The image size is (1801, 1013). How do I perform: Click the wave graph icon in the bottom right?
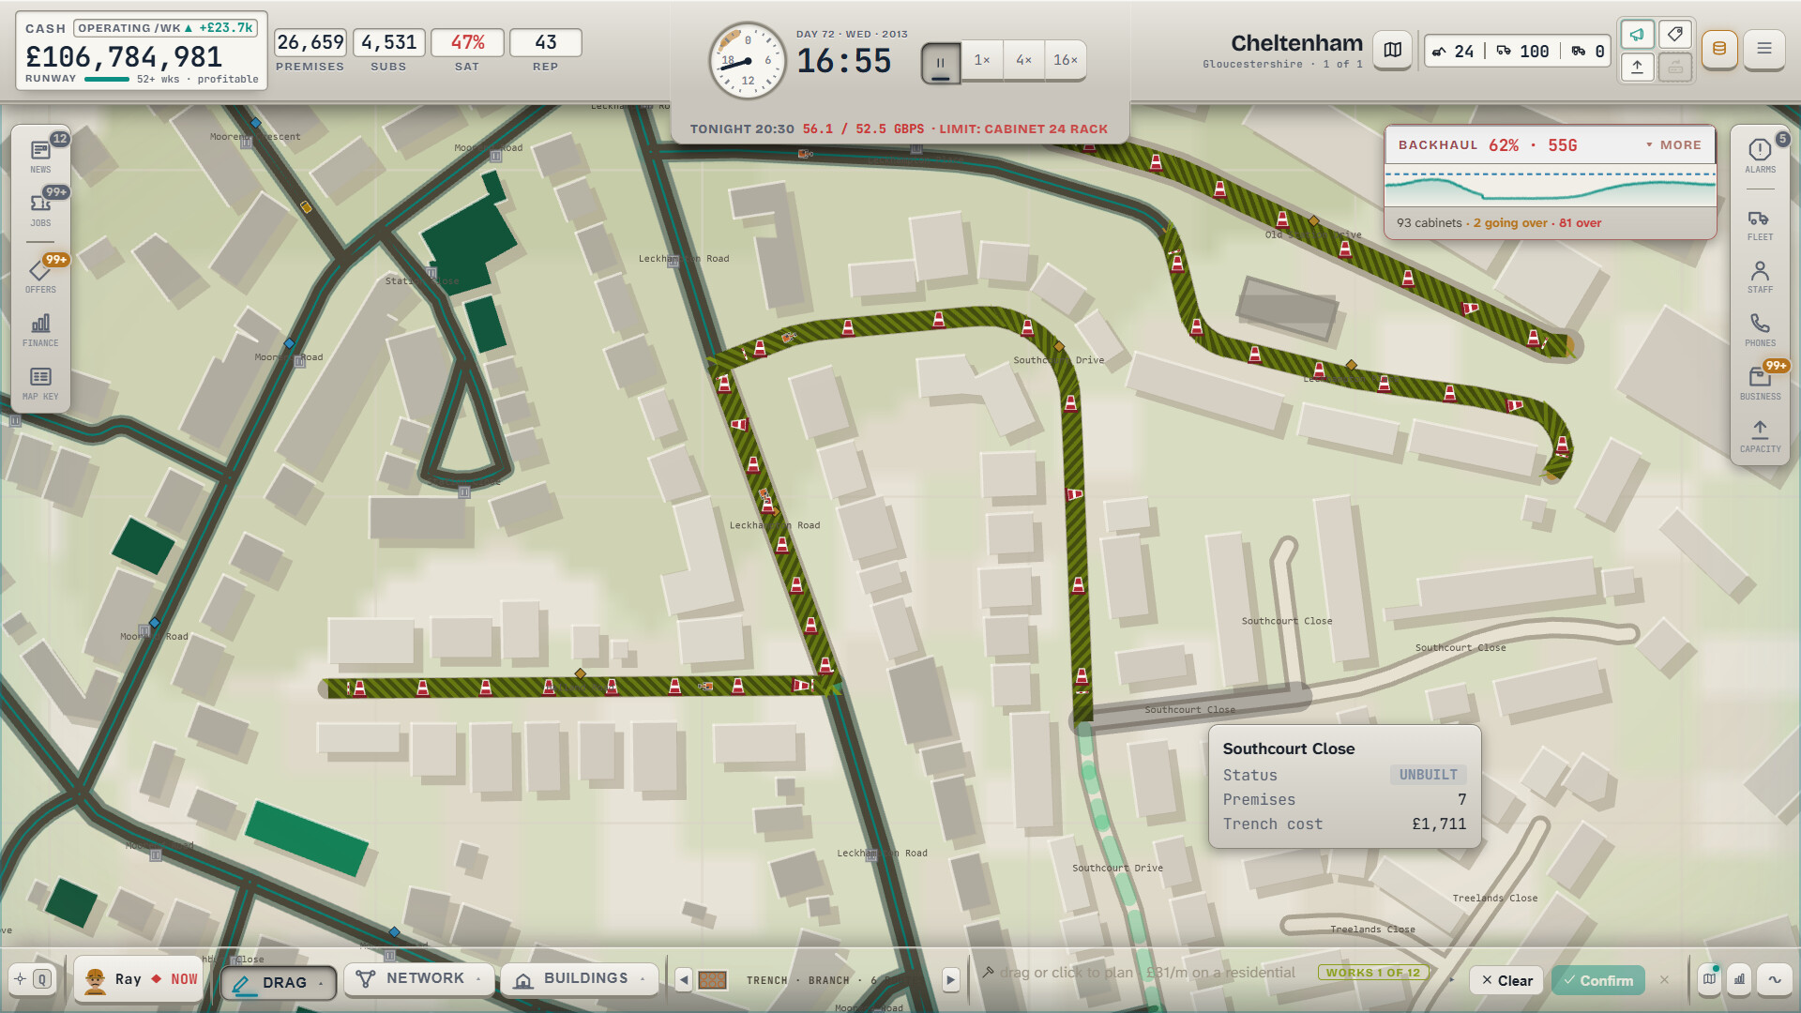coord(1775,979)
